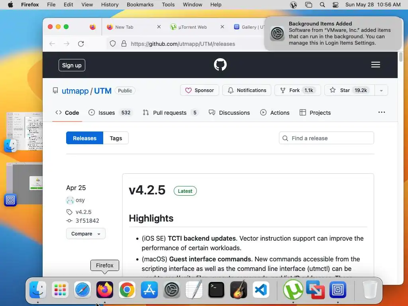The image size is (408, 306).
Task: Click the Stage Manager icon in the menu bar
Action: (309, 5)
